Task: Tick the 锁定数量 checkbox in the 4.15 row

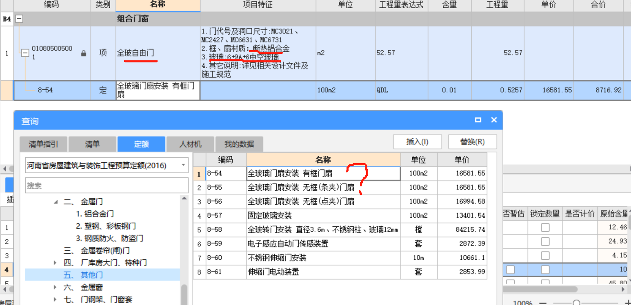Action: click(545, 256)
